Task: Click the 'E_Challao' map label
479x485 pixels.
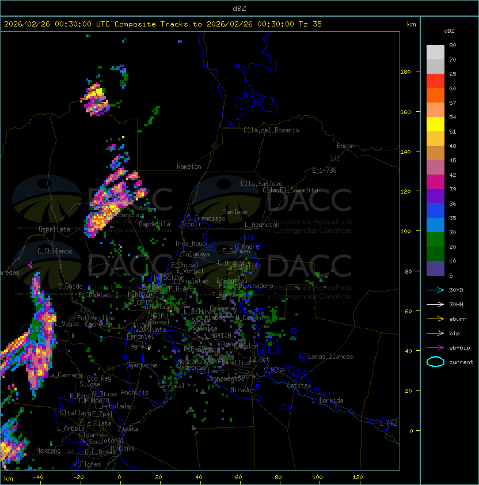Action: 94,295
